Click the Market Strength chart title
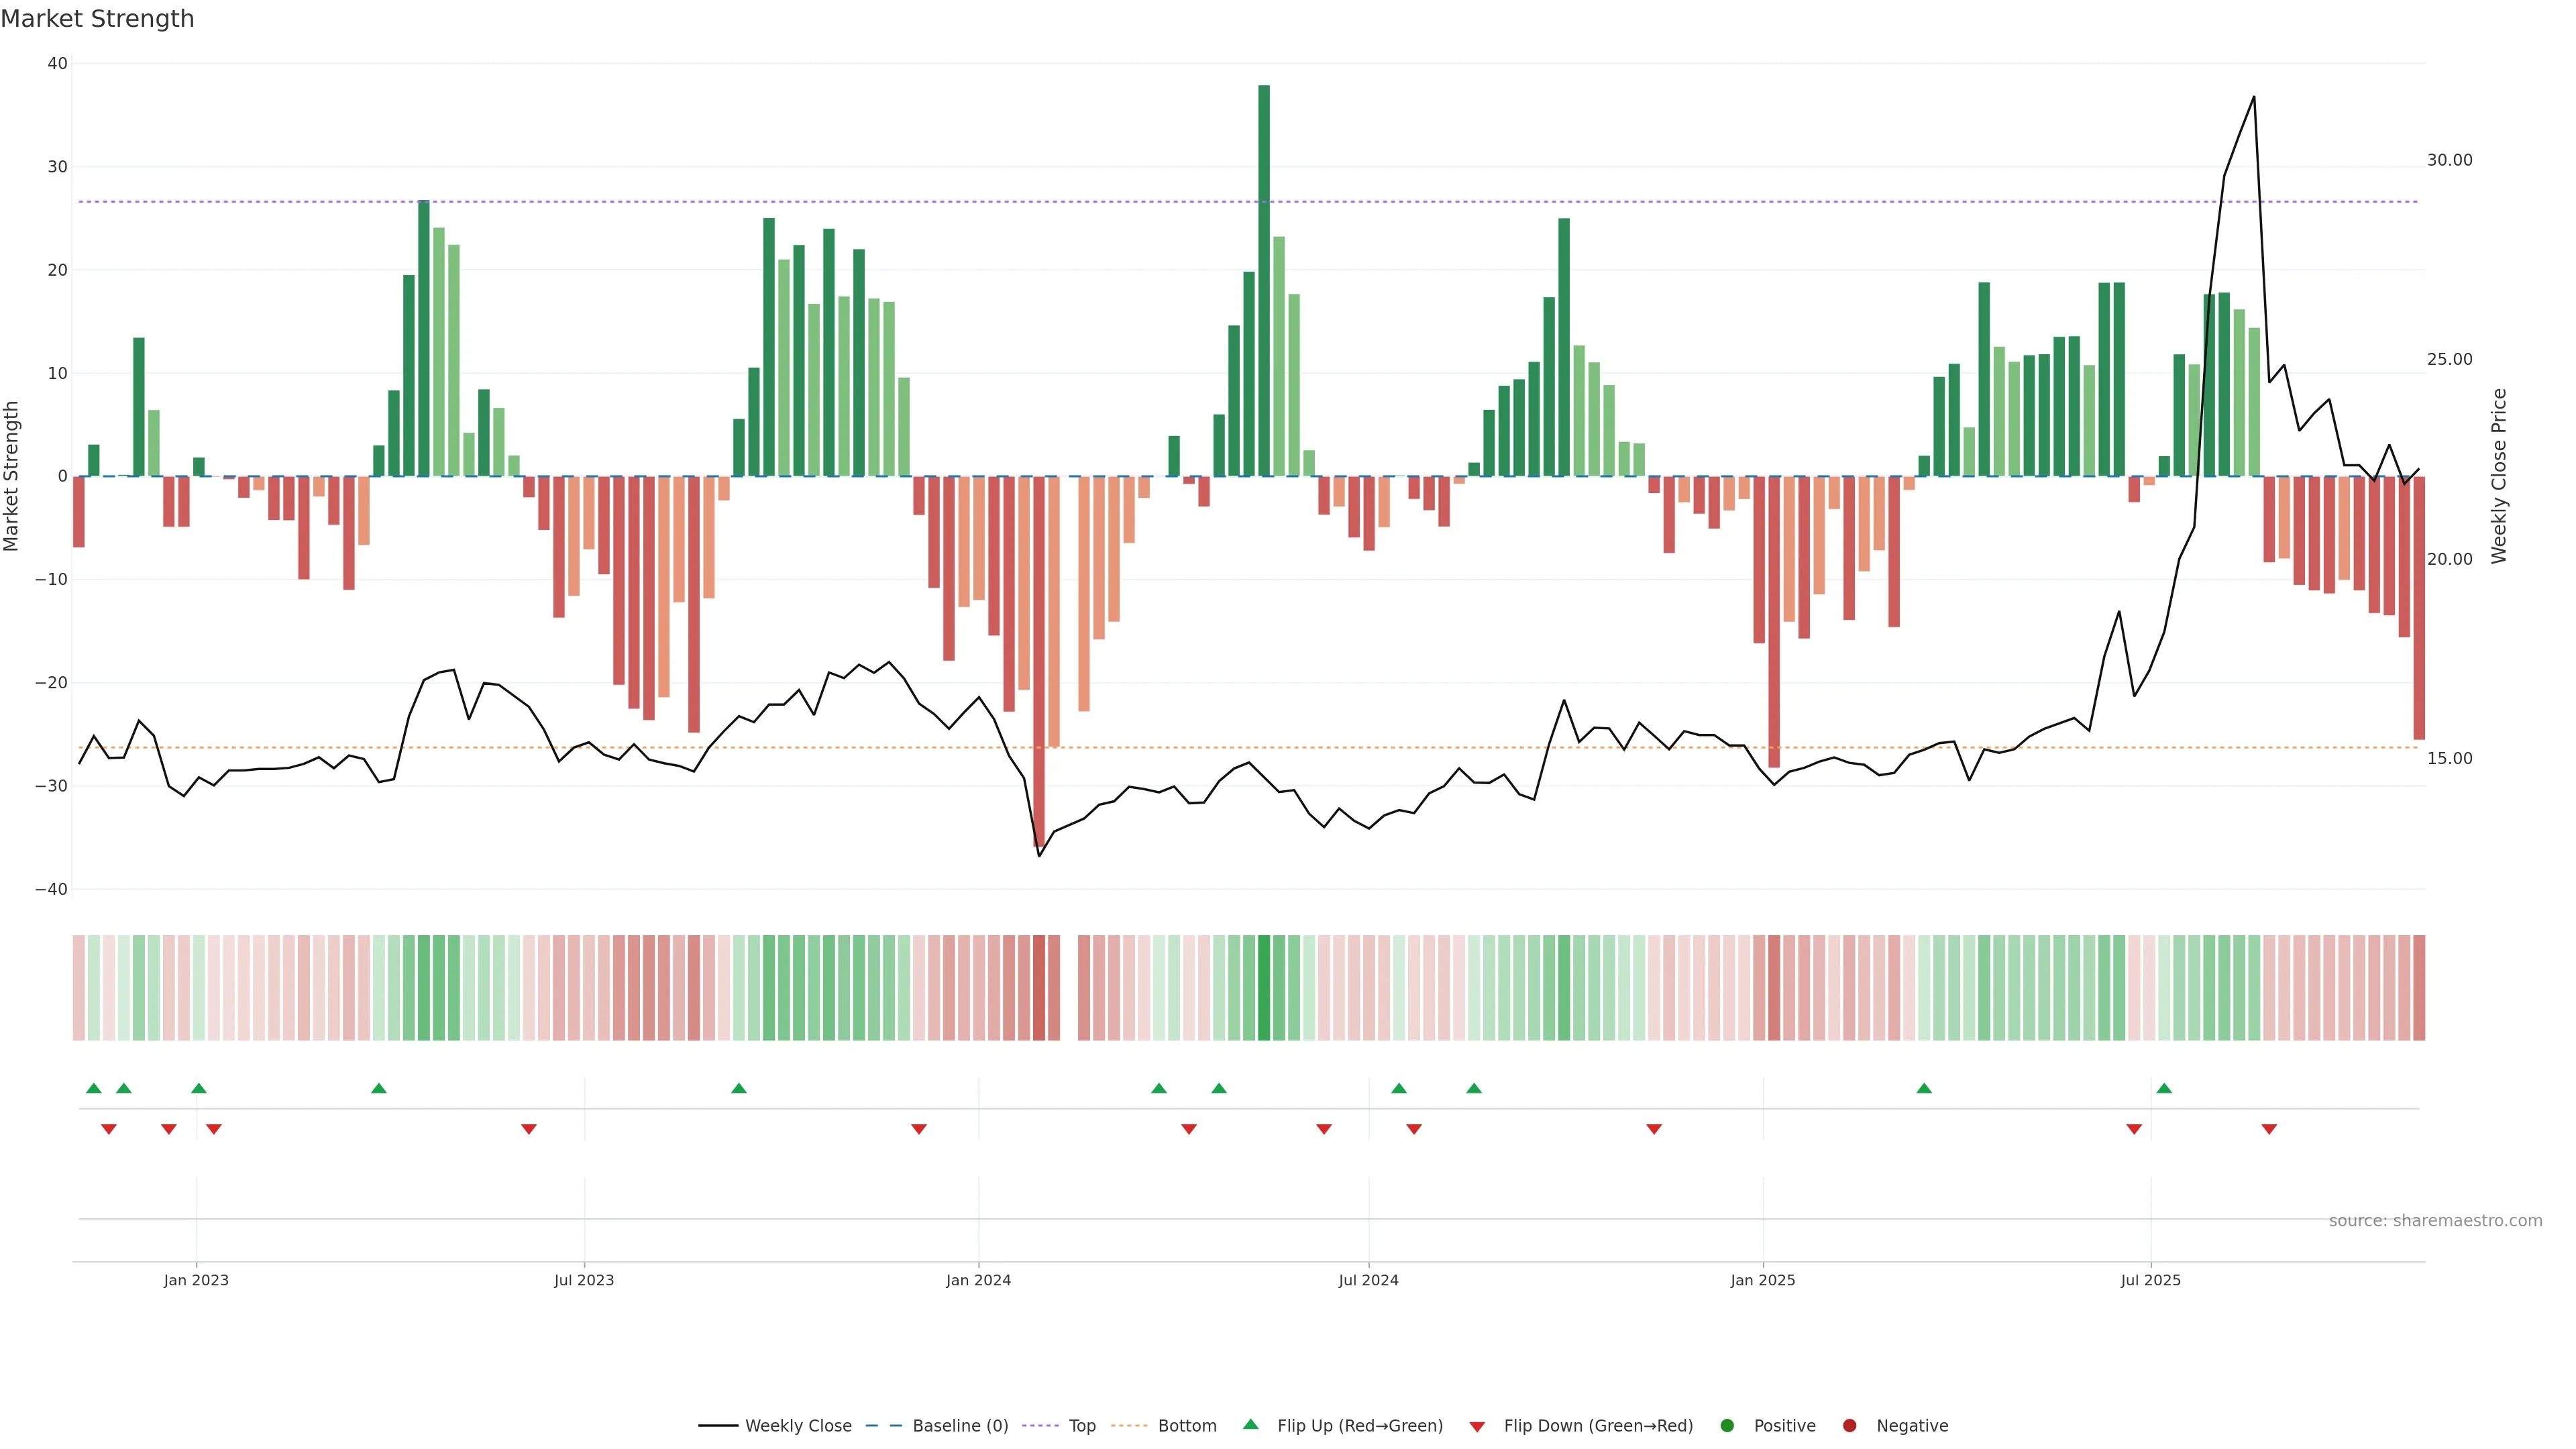 (x=97, y=18)
